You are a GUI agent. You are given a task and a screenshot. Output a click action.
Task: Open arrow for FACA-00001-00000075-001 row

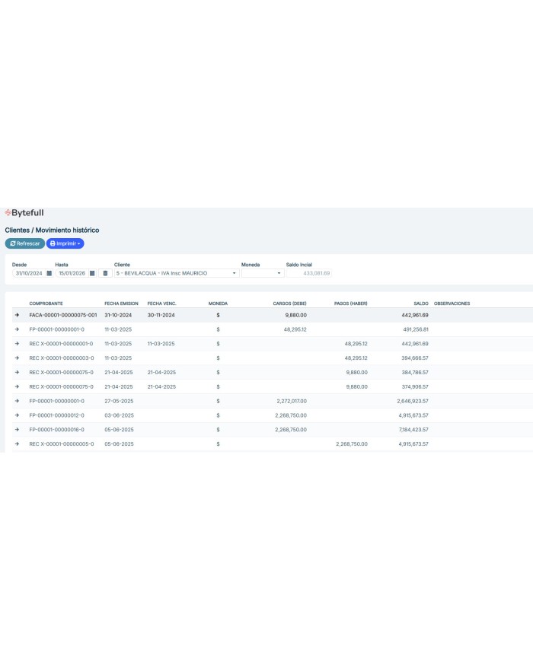17,315
